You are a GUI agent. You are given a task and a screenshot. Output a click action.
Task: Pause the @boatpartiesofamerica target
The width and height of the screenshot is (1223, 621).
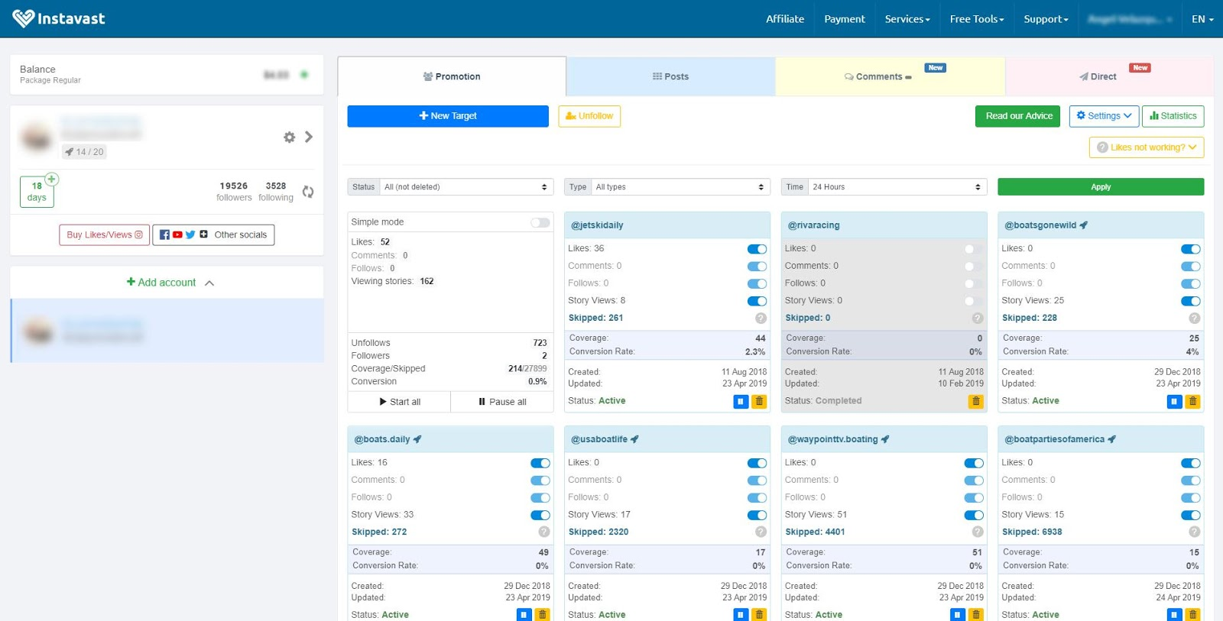tap(1175, 614)
